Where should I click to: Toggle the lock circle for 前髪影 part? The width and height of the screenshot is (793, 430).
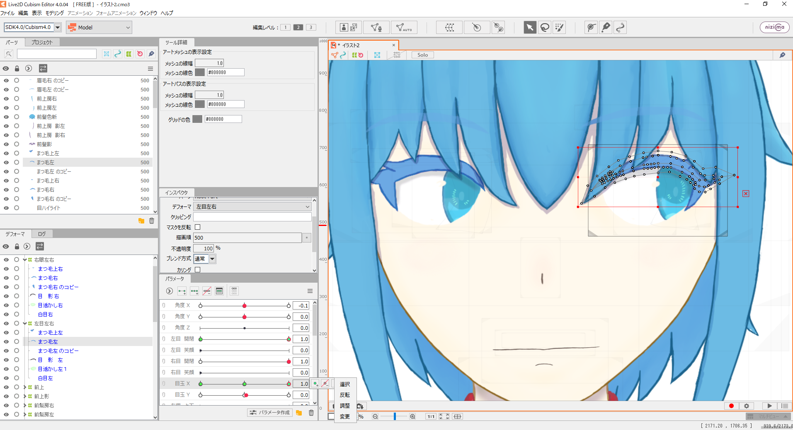click(x=17, y=144)
